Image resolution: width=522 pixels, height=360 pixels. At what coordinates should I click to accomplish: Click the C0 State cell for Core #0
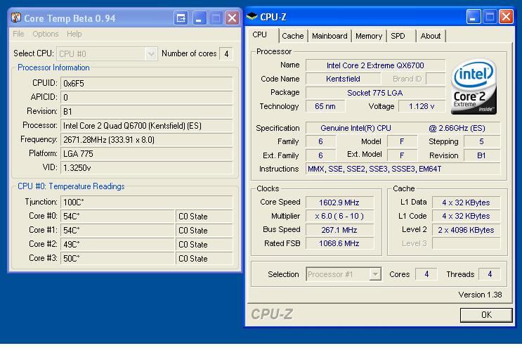pos(204,216)
